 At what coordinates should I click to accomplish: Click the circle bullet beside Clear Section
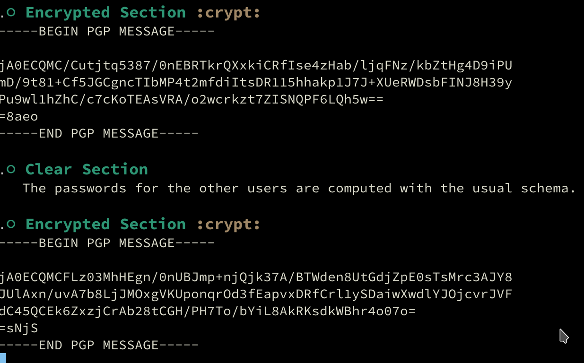11,169
